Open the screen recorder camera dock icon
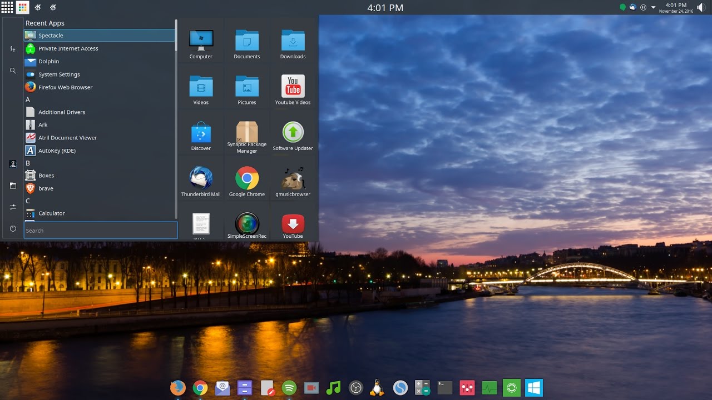Screen dimensions: 712x400 point(311,387)
